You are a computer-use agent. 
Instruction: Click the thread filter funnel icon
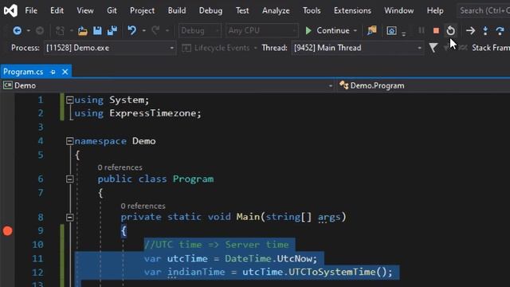[433, 48]
